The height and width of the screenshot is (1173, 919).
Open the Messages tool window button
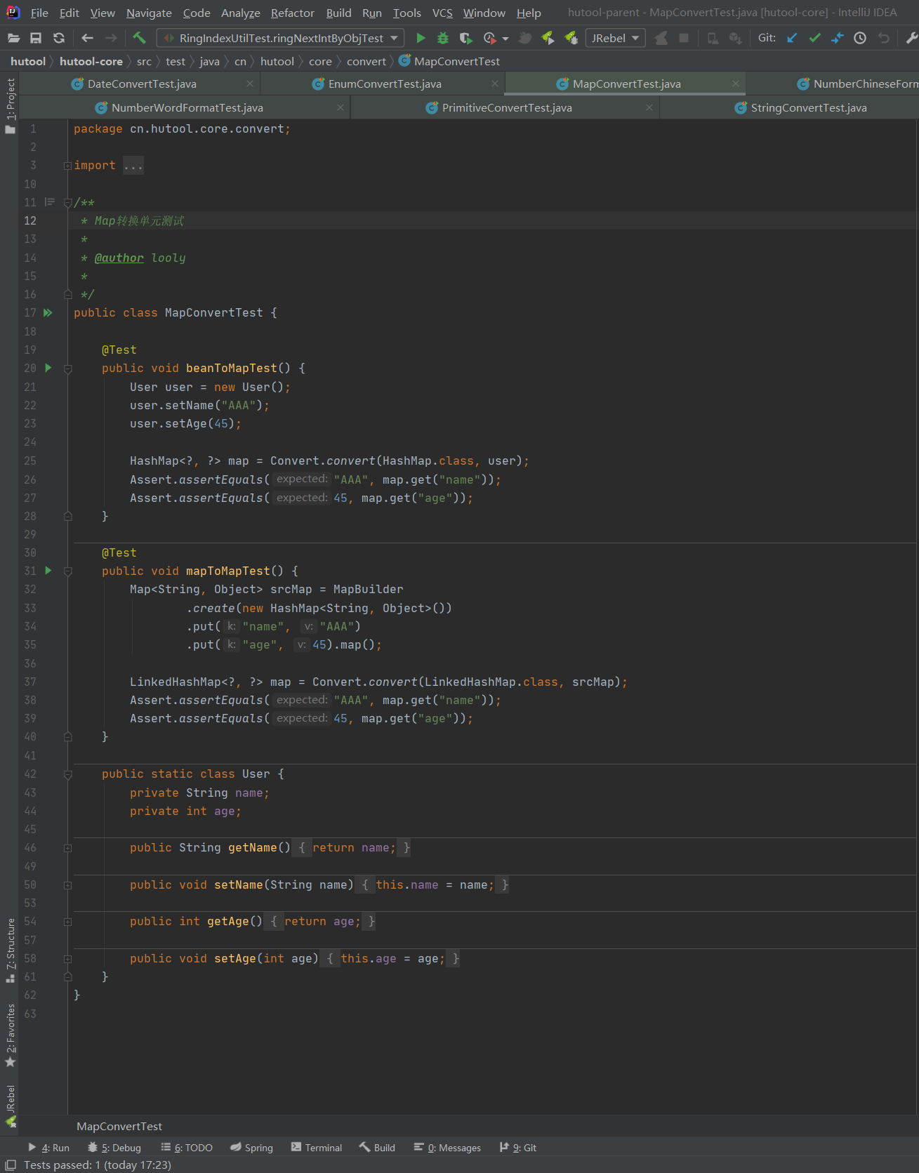click(447, 1148)
